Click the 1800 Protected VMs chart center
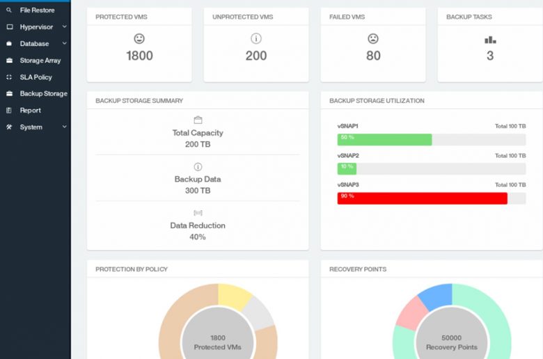Viewport: 543px width, 359px height. point(218,342)
